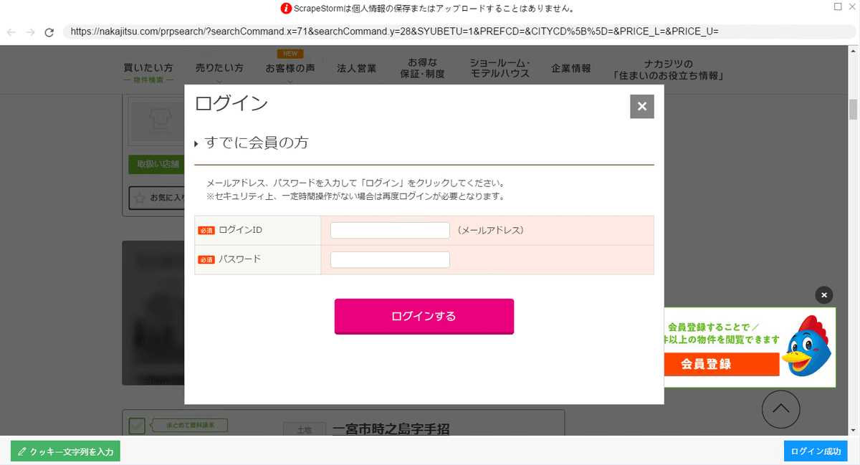860x465 pixels.
Task: Maximize the ScrapeStorm window
Action: pos(838,6)
